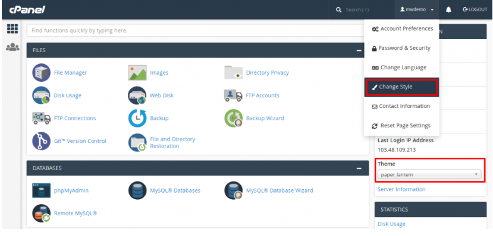Open Password & Security menu item

[402, 48]
